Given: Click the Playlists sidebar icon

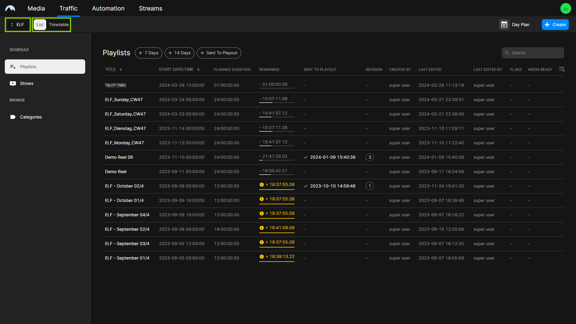Looking at the screenshot, I should (13, 67).
